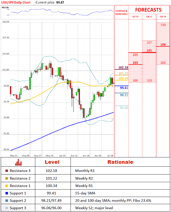Click the Rationale table header
This screenshot has height=212, width=171.
coord(120,162)
